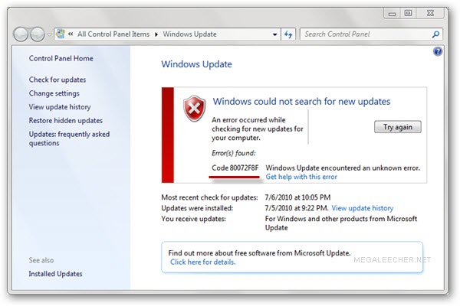The height and width of the screenshot is (306, 460).
Task: Click the Error(s) found label
Action: click(234, 153)
